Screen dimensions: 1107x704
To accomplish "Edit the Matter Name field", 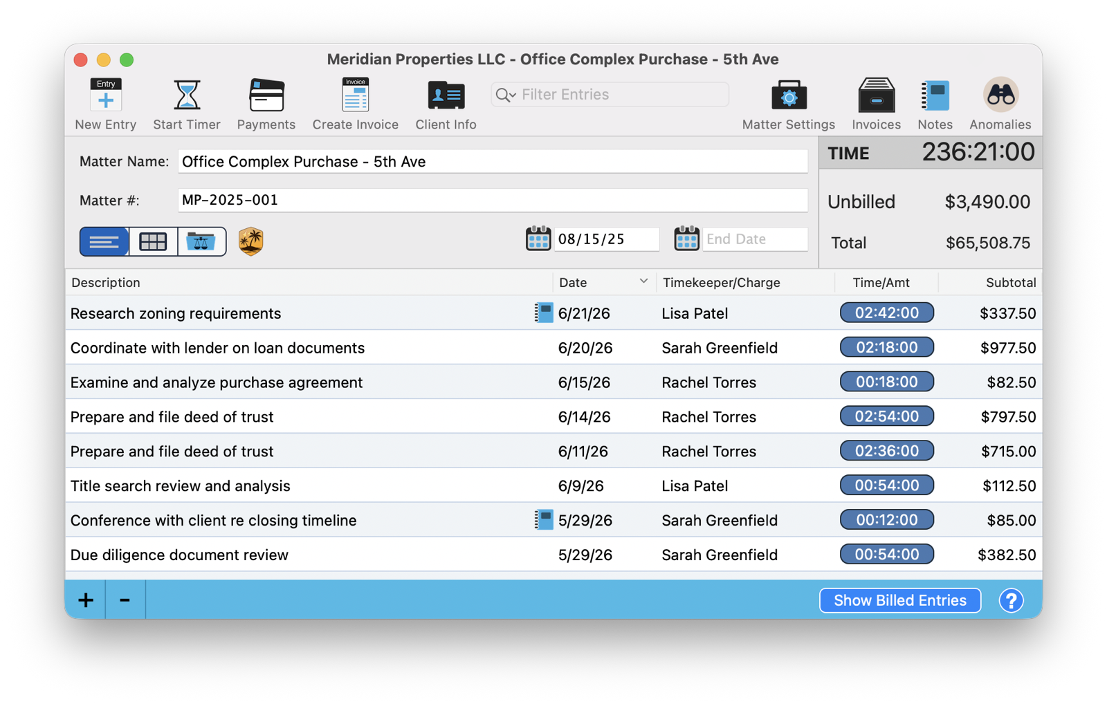I will (493, 162).
